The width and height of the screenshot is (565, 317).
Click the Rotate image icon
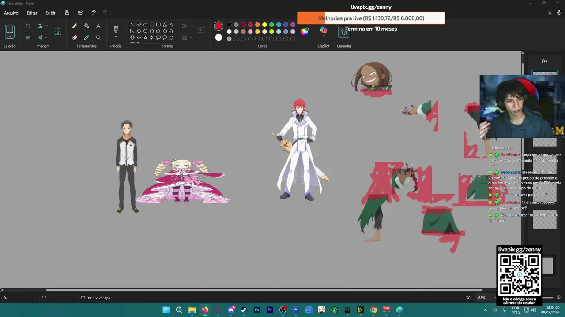[x=40, y=26]
